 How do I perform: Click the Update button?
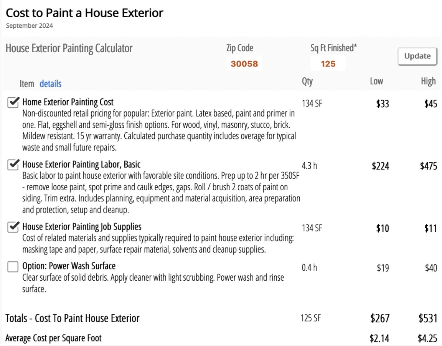tap(417, 56)
